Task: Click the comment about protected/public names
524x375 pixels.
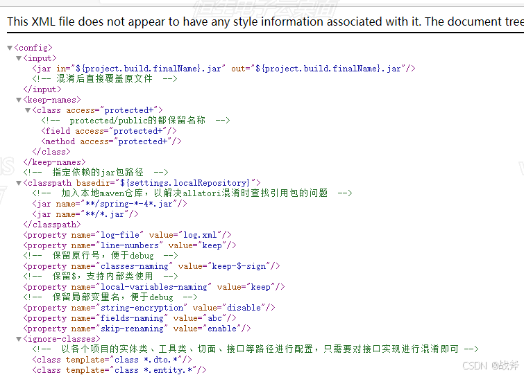Action: coord(135,121)
